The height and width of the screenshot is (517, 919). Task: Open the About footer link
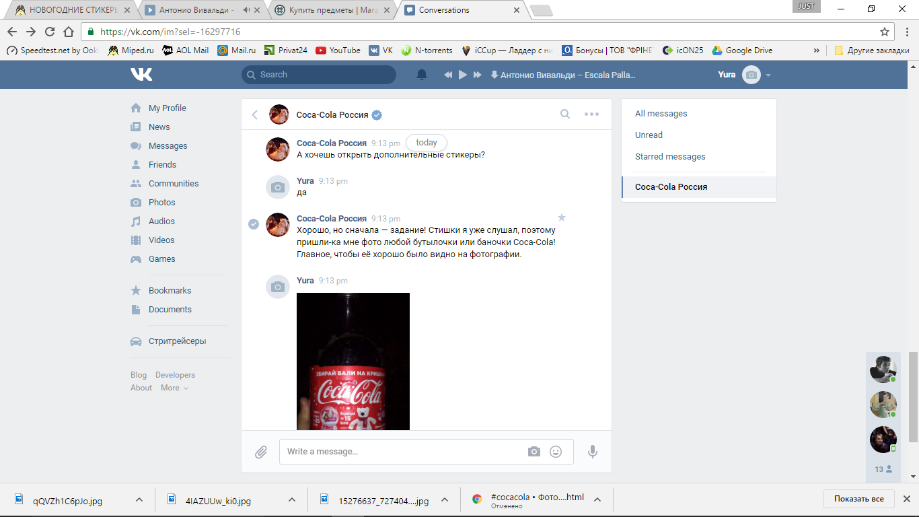tap(141, 388)
